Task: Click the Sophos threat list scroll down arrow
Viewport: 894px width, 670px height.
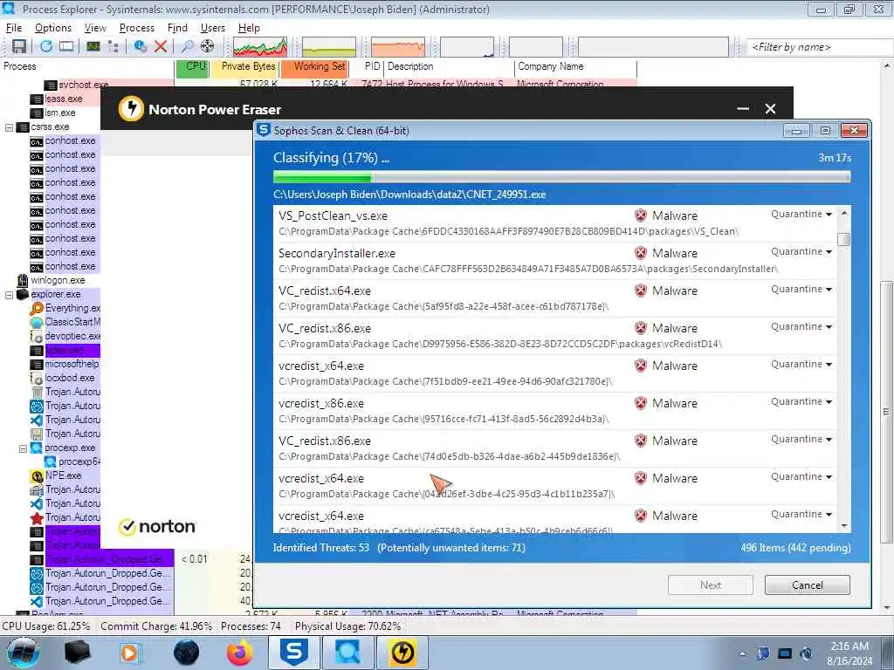Action: click(x=844, y=526)
